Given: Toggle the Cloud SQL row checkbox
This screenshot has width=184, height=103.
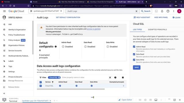Looking at the screenshot, I should click(x=41, y=86).
